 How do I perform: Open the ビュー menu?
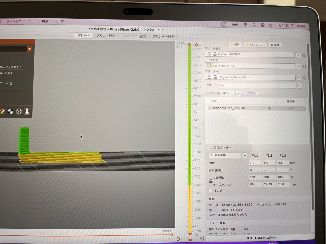coord(32,21)
